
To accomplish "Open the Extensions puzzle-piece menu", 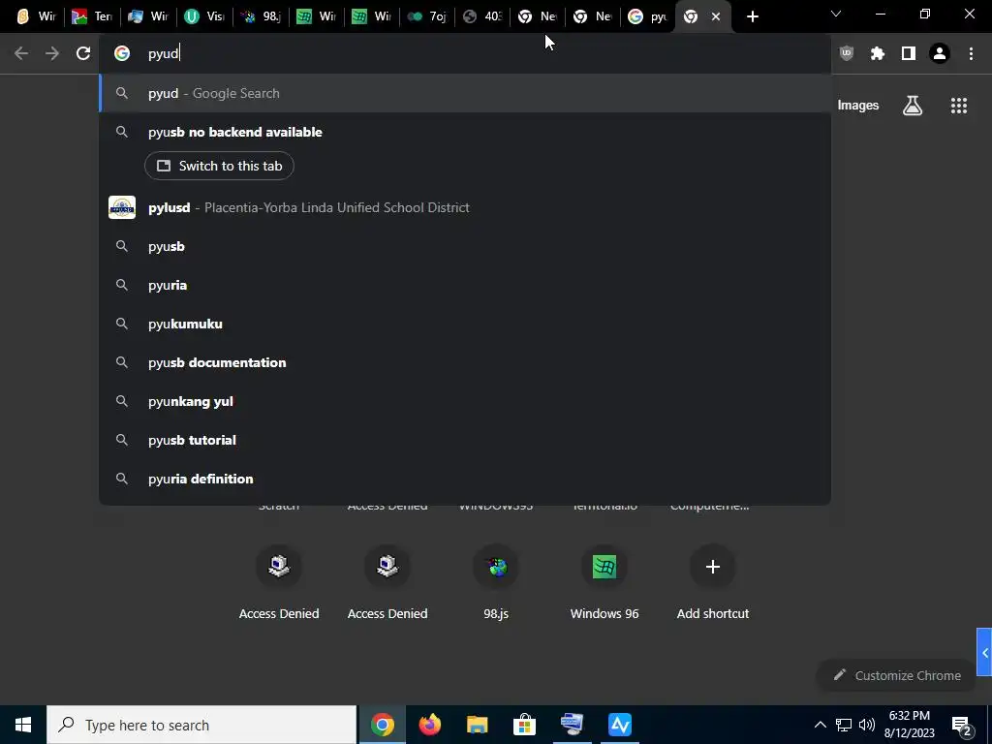I will [x=878, y=54].
